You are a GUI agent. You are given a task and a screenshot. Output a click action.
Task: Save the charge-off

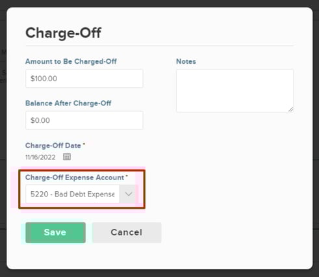[55, 233]
